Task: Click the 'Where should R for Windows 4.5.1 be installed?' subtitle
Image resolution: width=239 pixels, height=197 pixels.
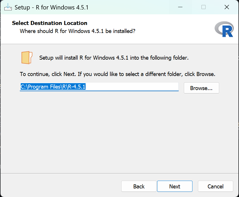Action: [x=77, y=31]
